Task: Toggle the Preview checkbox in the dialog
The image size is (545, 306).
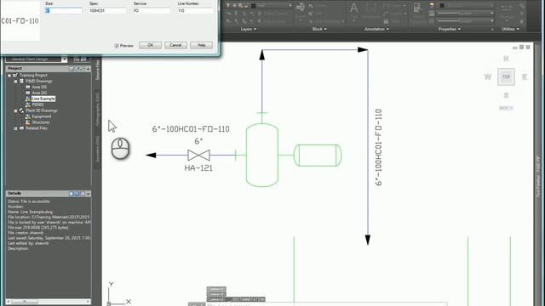Action: (117, 46)
